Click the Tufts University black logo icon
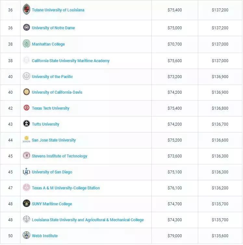 point(26,124)
